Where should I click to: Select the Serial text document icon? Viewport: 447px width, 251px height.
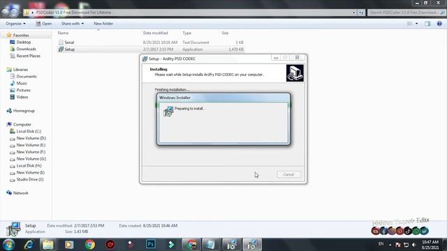pos(61,42)
